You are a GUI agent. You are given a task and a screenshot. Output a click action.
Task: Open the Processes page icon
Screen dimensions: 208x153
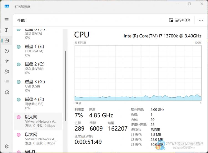(x=7, y=30)
